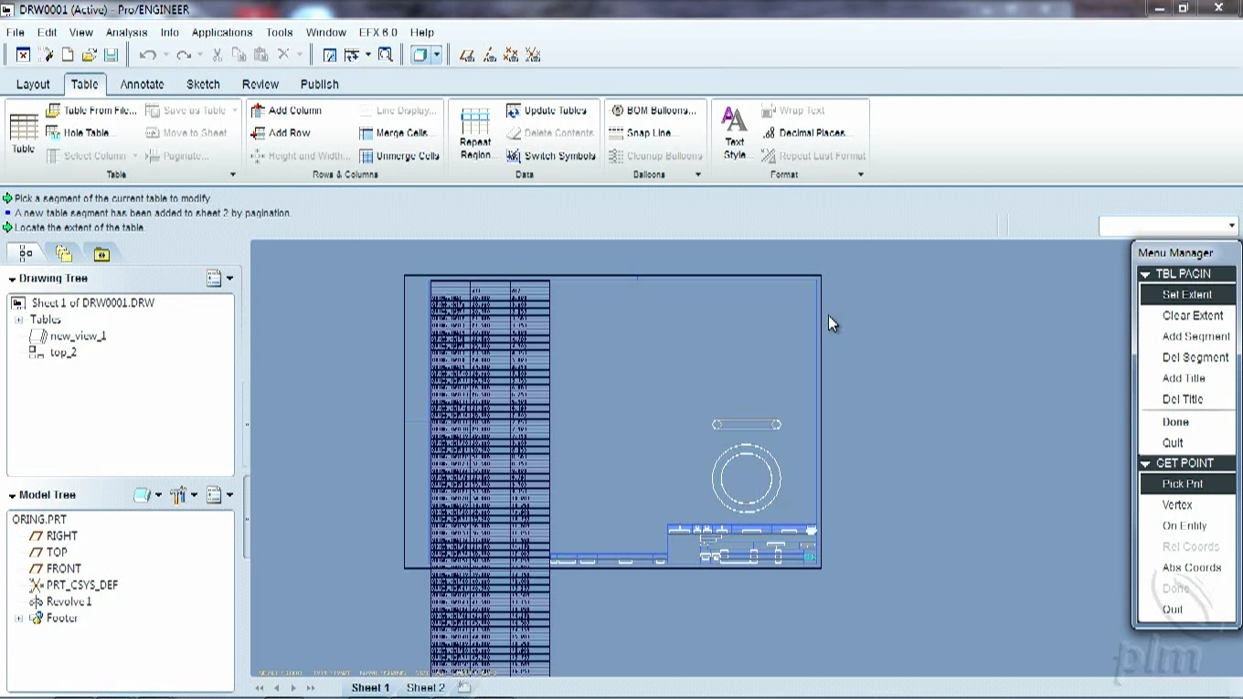Click the shaded model display icon

[420, 55]
